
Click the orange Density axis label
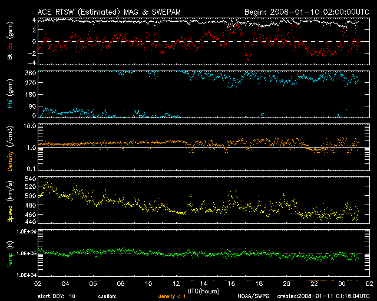[x=10, y=148]
